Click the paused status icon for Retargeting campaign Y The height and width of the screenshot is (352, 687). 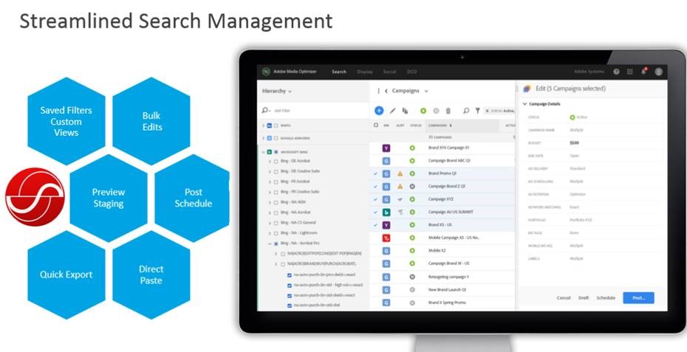coord(412,277)
